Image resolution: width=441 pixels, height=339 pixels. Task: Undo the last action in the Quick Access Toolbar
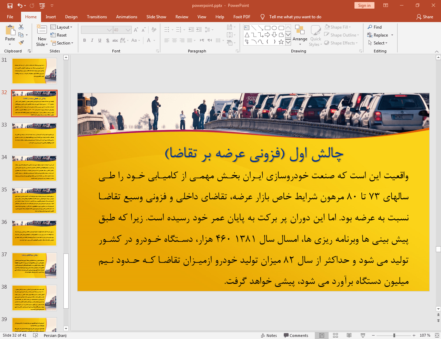tap(20, 6)
